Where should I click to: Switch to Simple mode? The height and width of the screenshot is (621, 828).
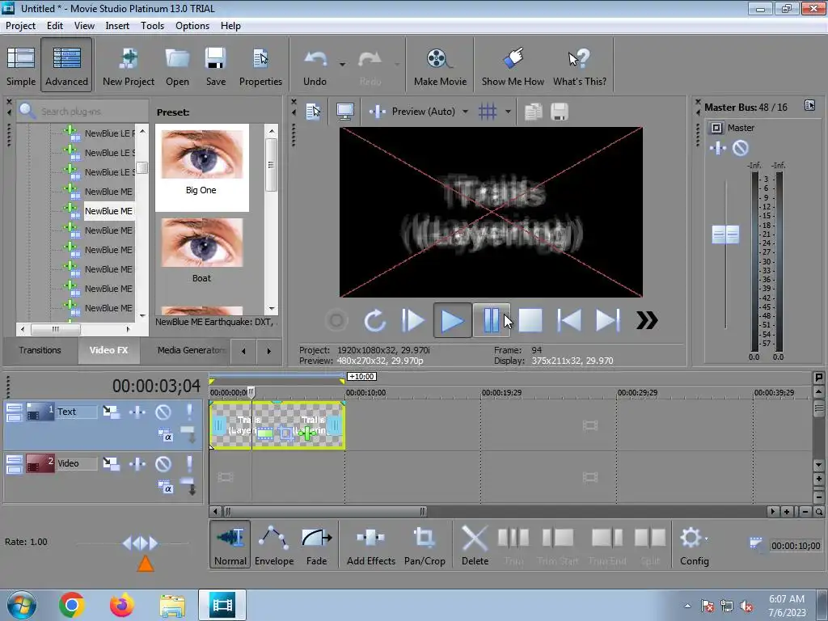[20, 65]
